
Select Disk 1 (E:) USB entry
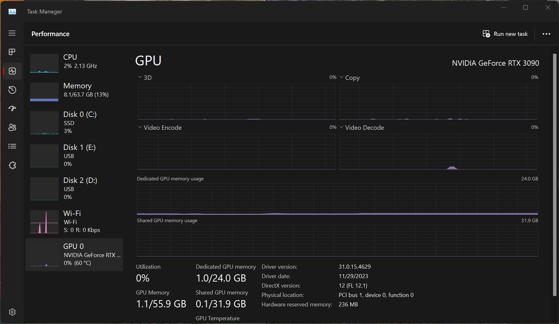tap(74, 156)
